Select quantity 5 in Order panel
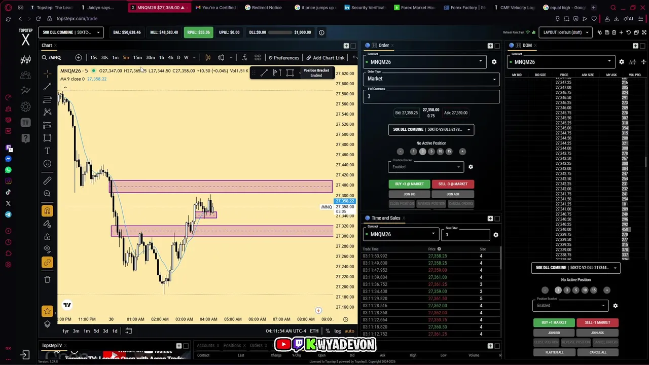This screenshot has height=365, width=649. pos(431,151)
